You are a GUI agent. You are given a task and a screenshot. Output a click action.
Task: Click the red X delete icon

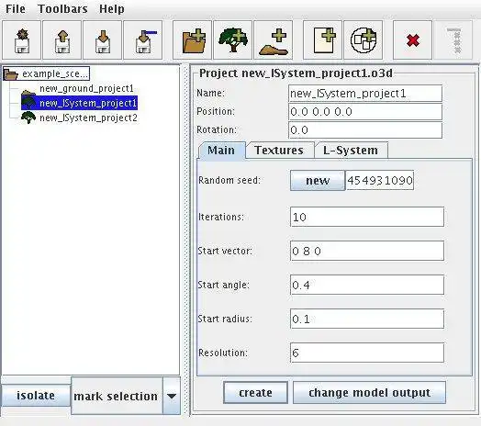click(412, 40)
